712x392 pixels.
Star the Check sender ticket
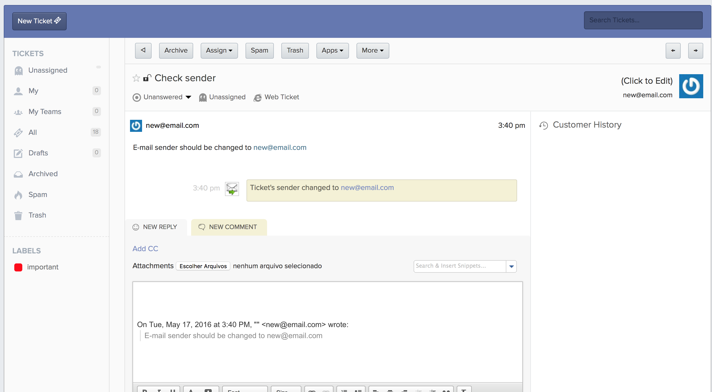(x=136, y=78)
